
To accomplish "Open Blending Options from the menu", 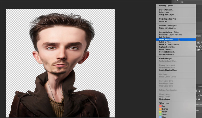I will (167, 6).
